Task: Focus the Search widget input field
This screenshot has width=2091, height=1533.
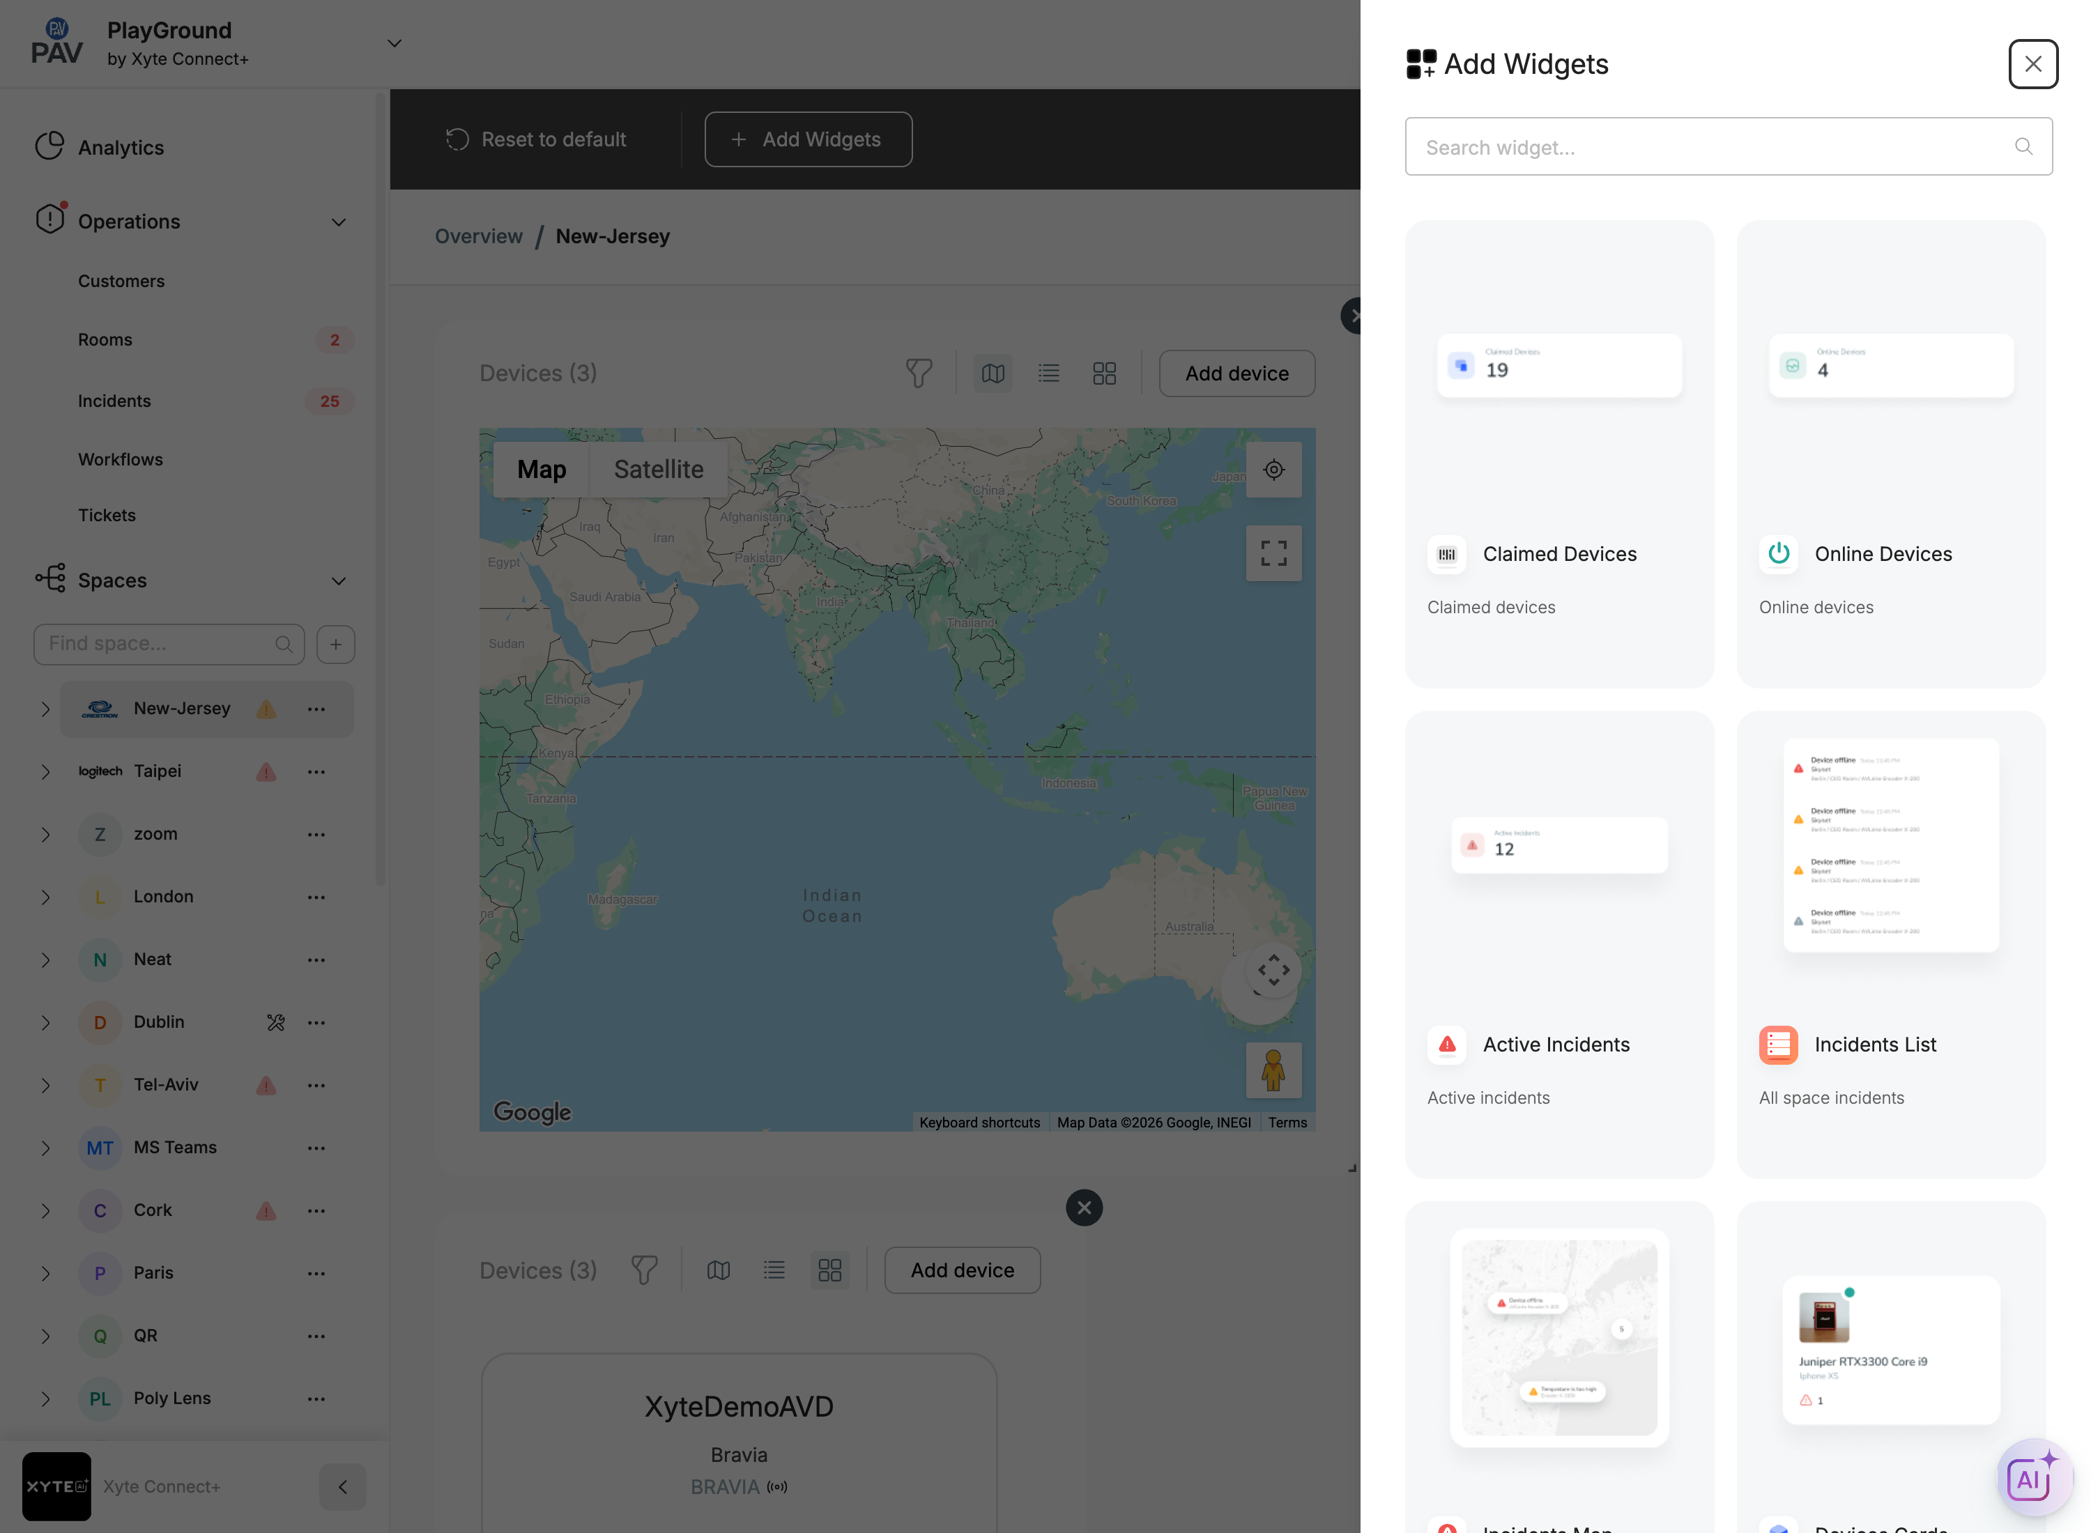Action: (1728, 146)
